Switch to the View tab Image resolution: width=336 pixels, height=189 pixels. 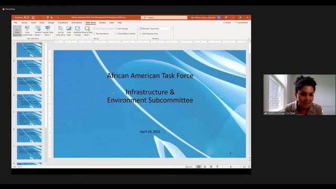point(112,23)
